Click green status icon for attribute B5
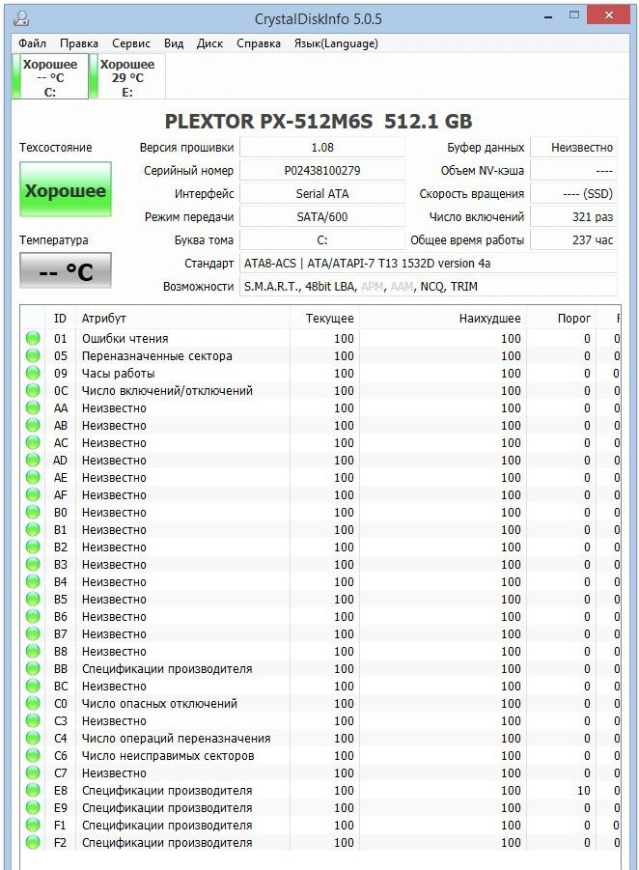This screenshot has height=870, width=639. [33, 599]
